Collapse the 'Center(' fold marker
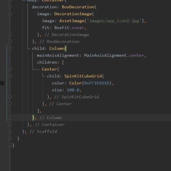The width and height of the screenshot is (171, 171). 10,69
